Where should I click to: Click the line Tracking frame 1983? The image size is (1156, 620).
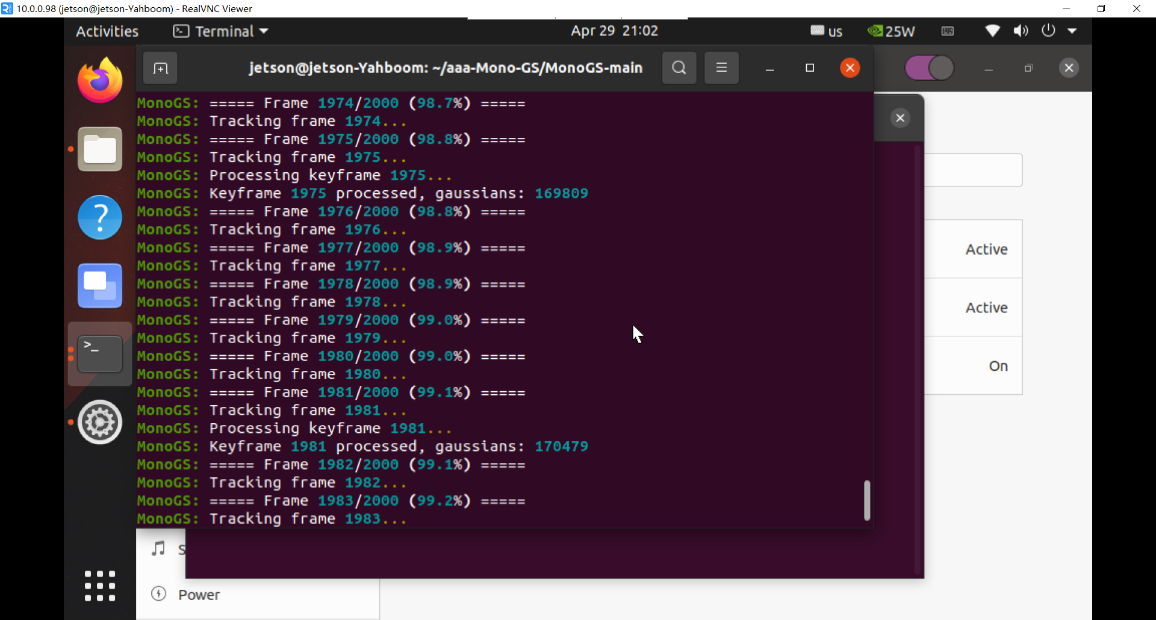272,519
